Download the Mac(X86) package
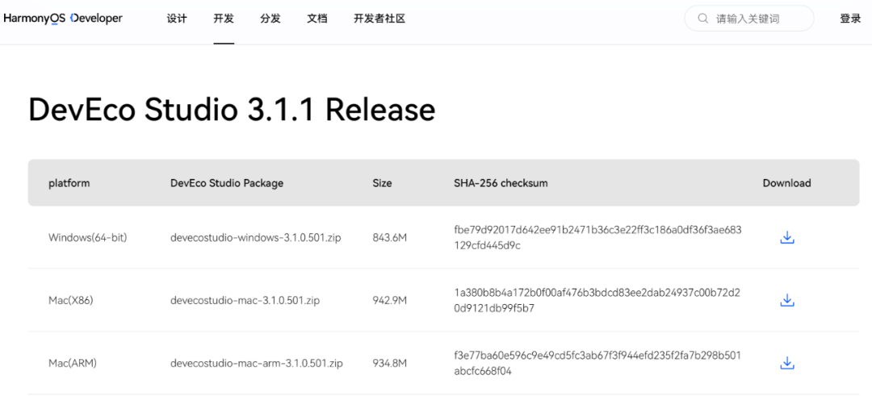872x396 pixels. coord(787,301)
